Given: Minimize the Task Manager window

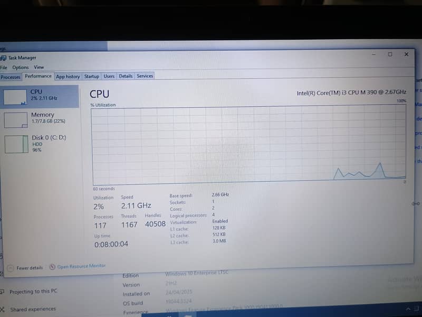Looking at the screenshot, I should click(374, 55).
